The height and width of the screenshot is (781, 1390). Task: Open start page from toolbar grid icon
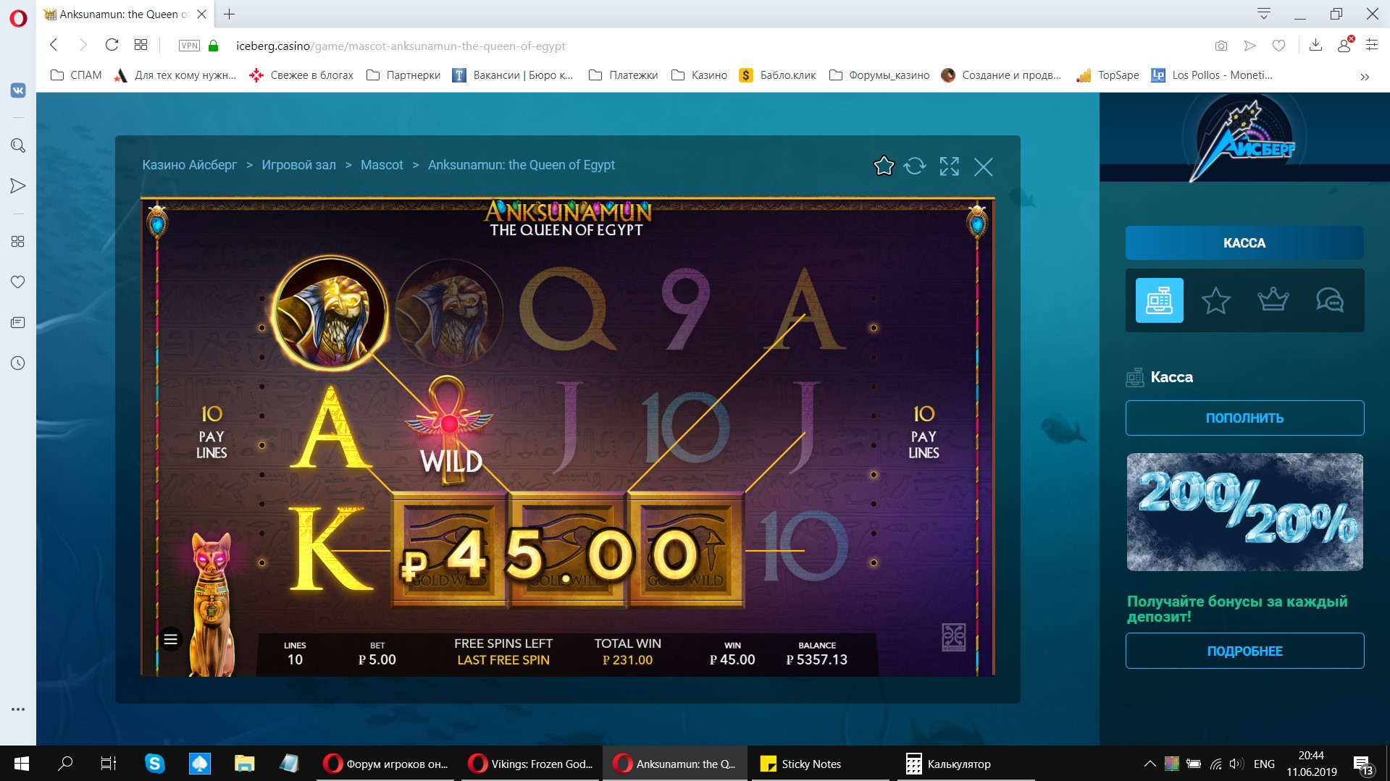(141, 45)
